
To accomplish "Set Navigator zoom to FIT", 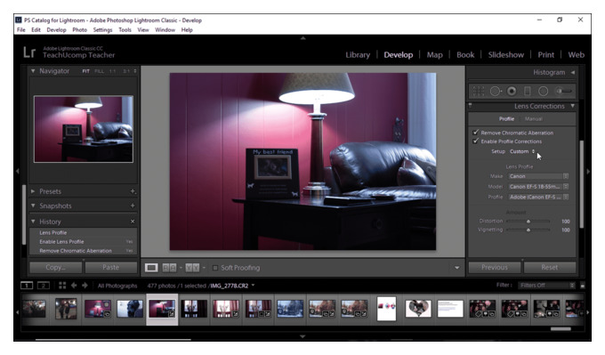I will (85, 71).
